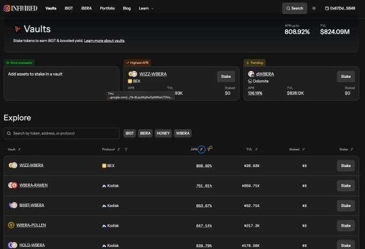Open WBERA-POLLEN vault link

tap(31, 225)
